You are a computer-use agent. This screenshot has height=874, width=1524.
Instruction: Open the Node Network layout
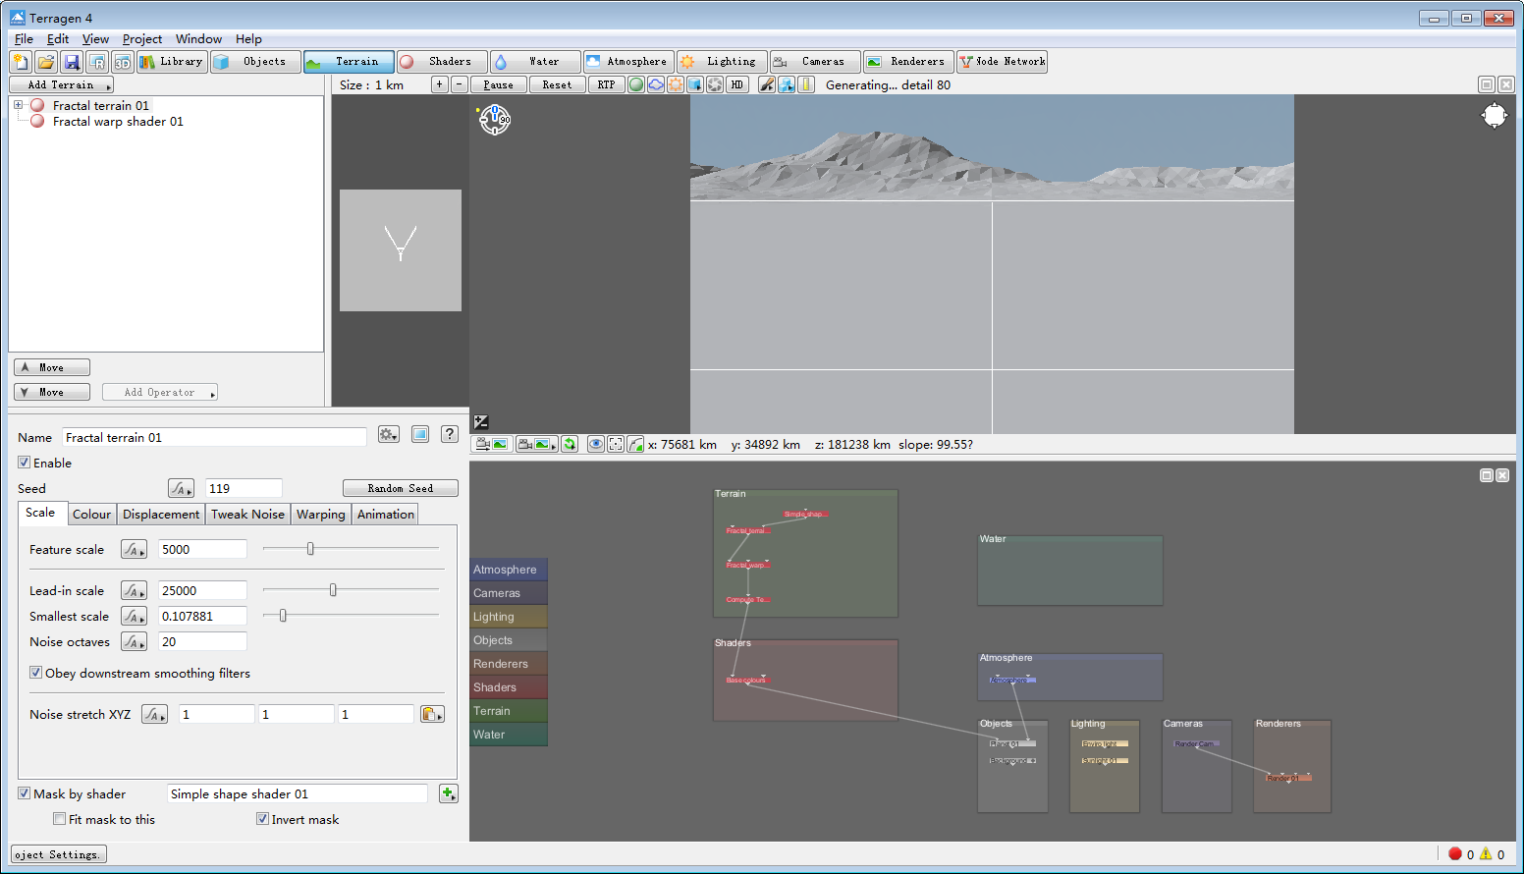[1003, 62]
